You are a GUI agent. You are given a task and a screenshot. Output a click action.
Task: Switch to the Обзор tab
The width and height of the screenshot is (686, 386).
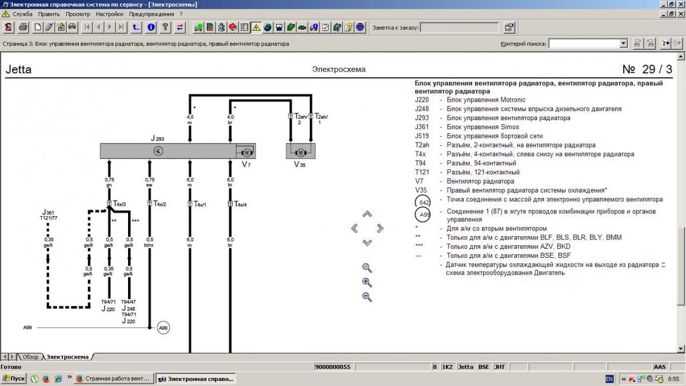30,357
